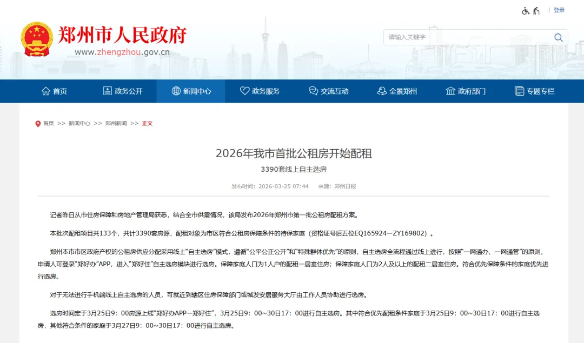Image resolution: width=584 pixels, height=343 pixels.
Task: Open the 政务公开 nav item
Action: pos(123,91)
